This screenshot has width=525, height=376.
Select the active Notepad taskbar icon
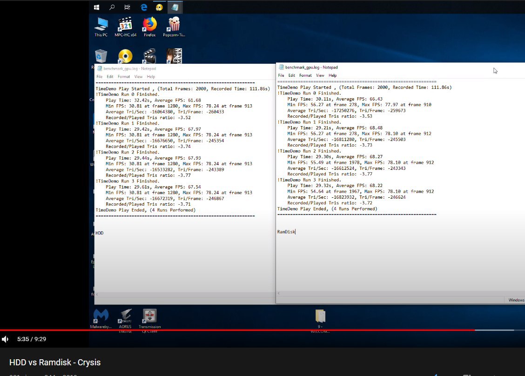pos(175,7)
